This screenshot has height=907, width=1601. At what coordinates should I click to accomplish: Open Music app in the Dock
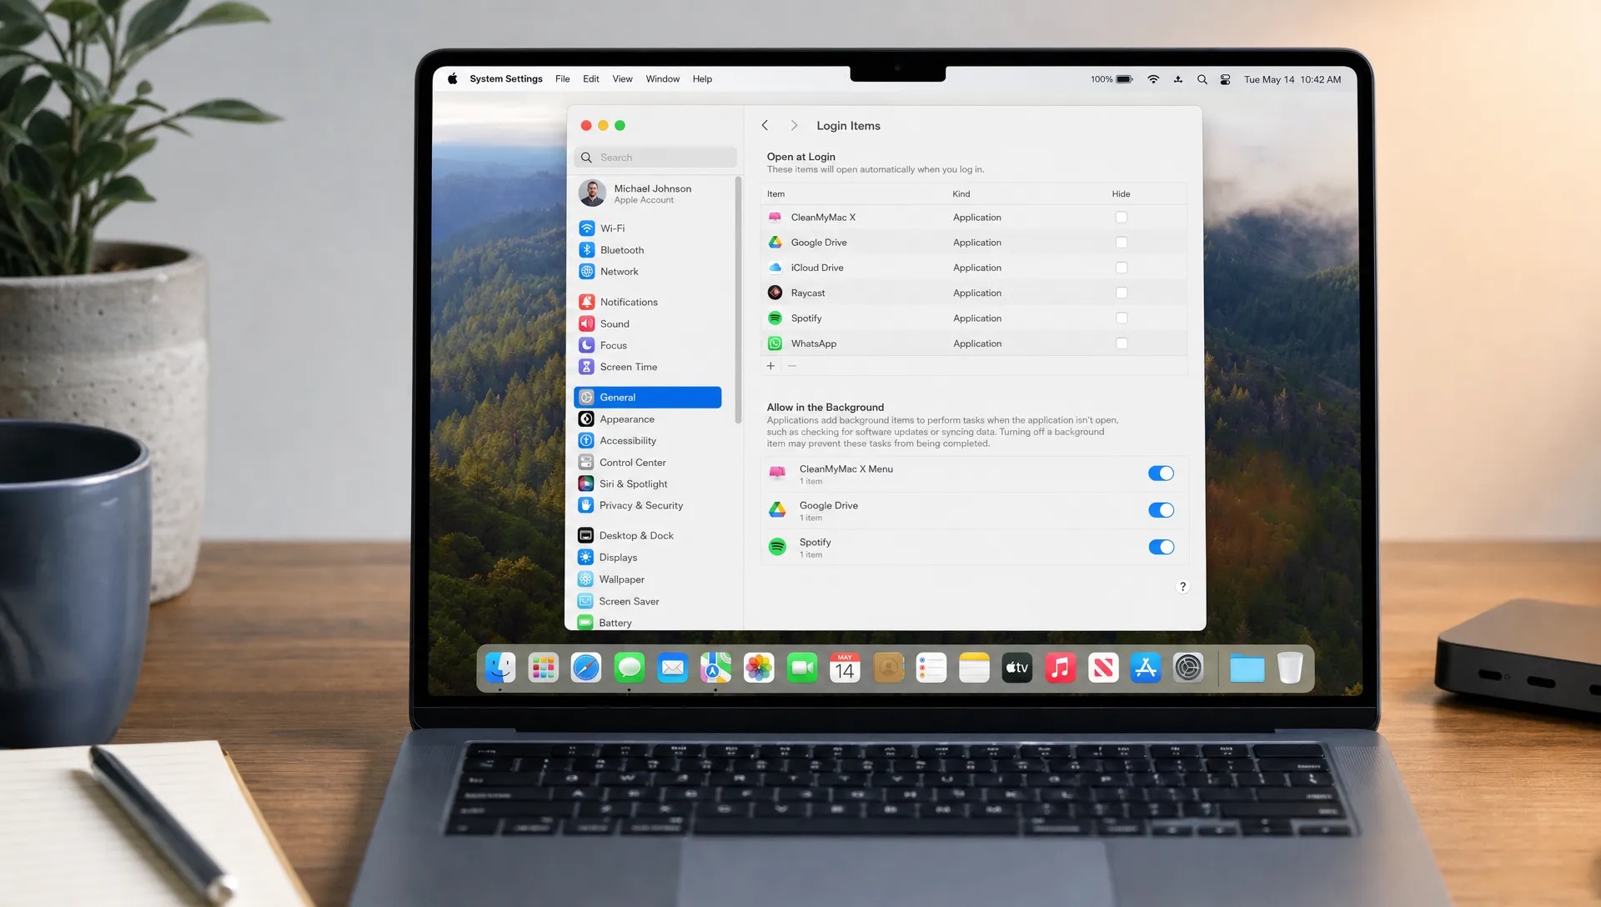pyautogui.click(x=1060, y=668)
